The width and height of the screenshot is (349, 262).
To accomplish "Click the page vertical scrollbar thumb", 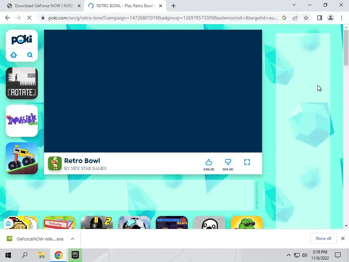I will coord(346,48).
